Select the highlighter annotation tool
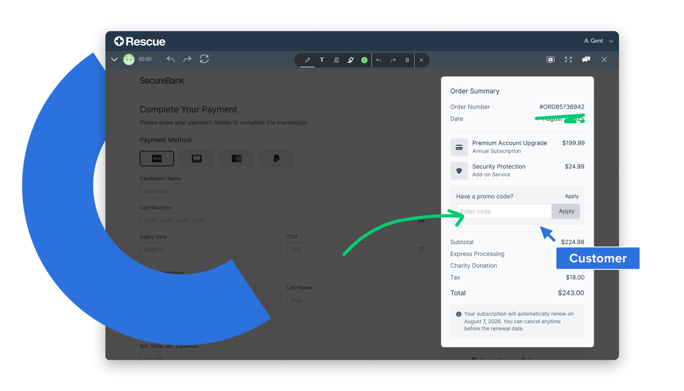 click(350, 60)
